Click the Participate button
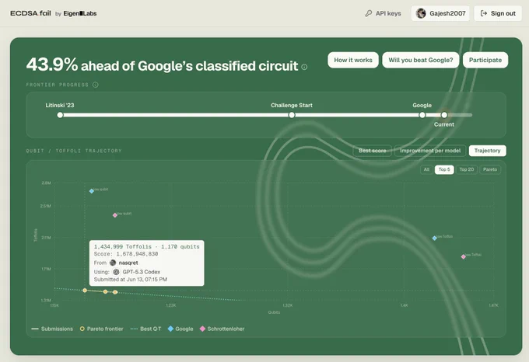Screen dimensions: 529x362 [x=485, y=60]
